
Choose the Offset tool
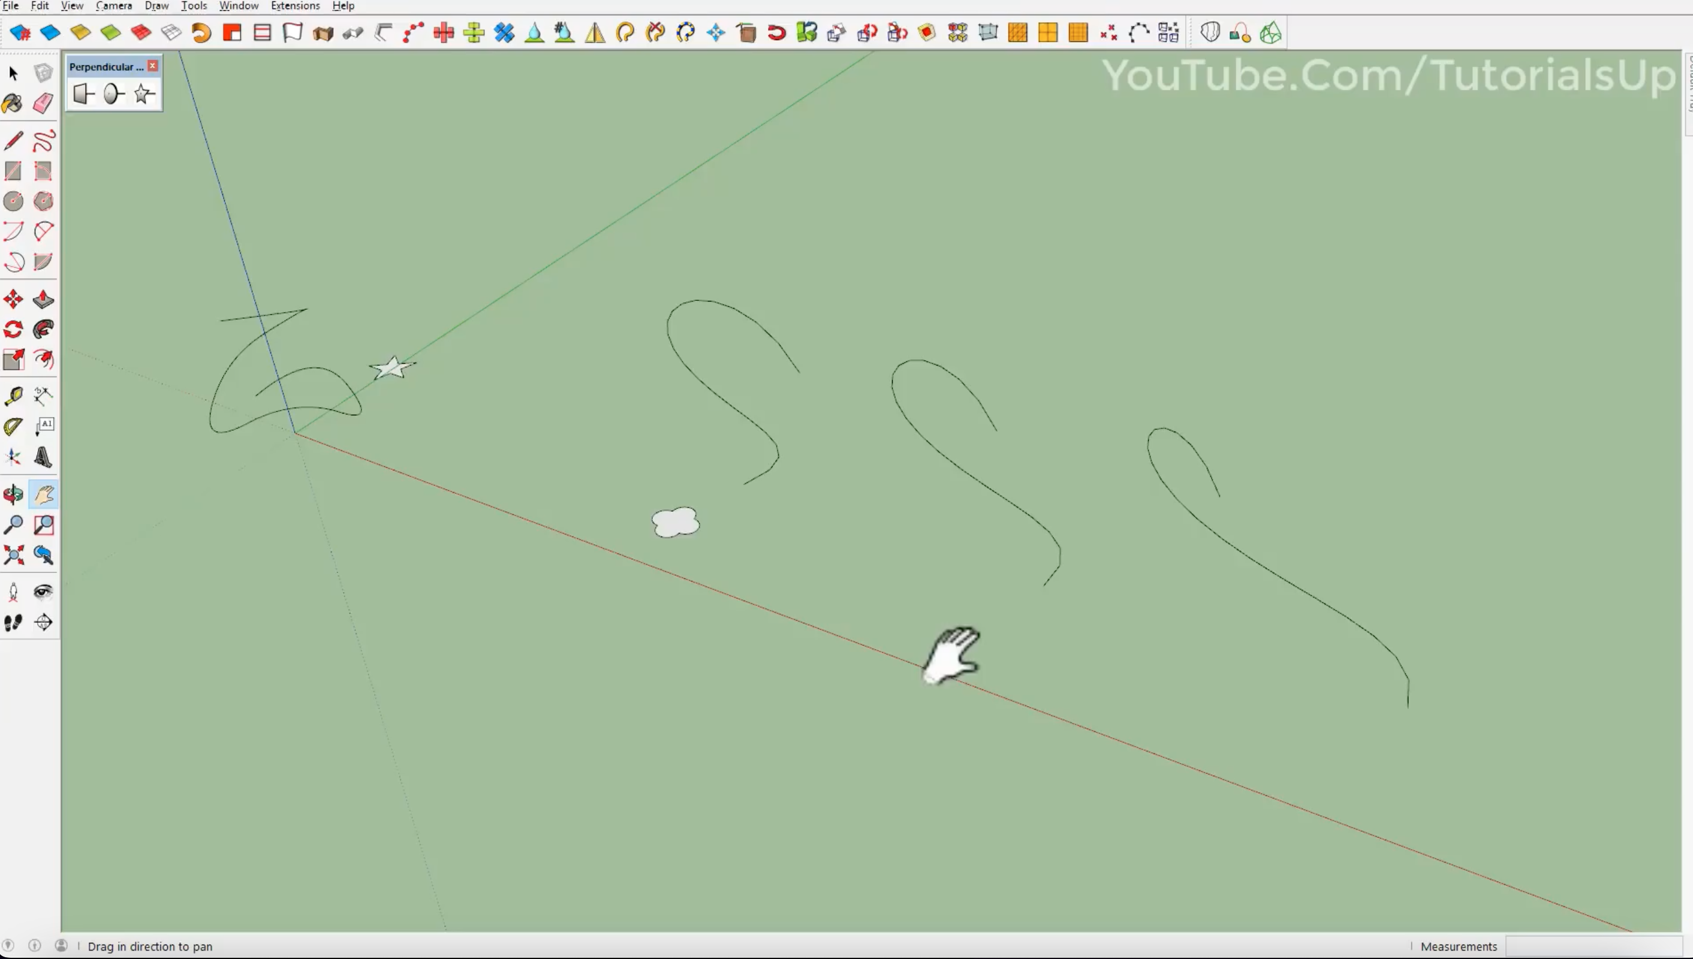(44, 360)
